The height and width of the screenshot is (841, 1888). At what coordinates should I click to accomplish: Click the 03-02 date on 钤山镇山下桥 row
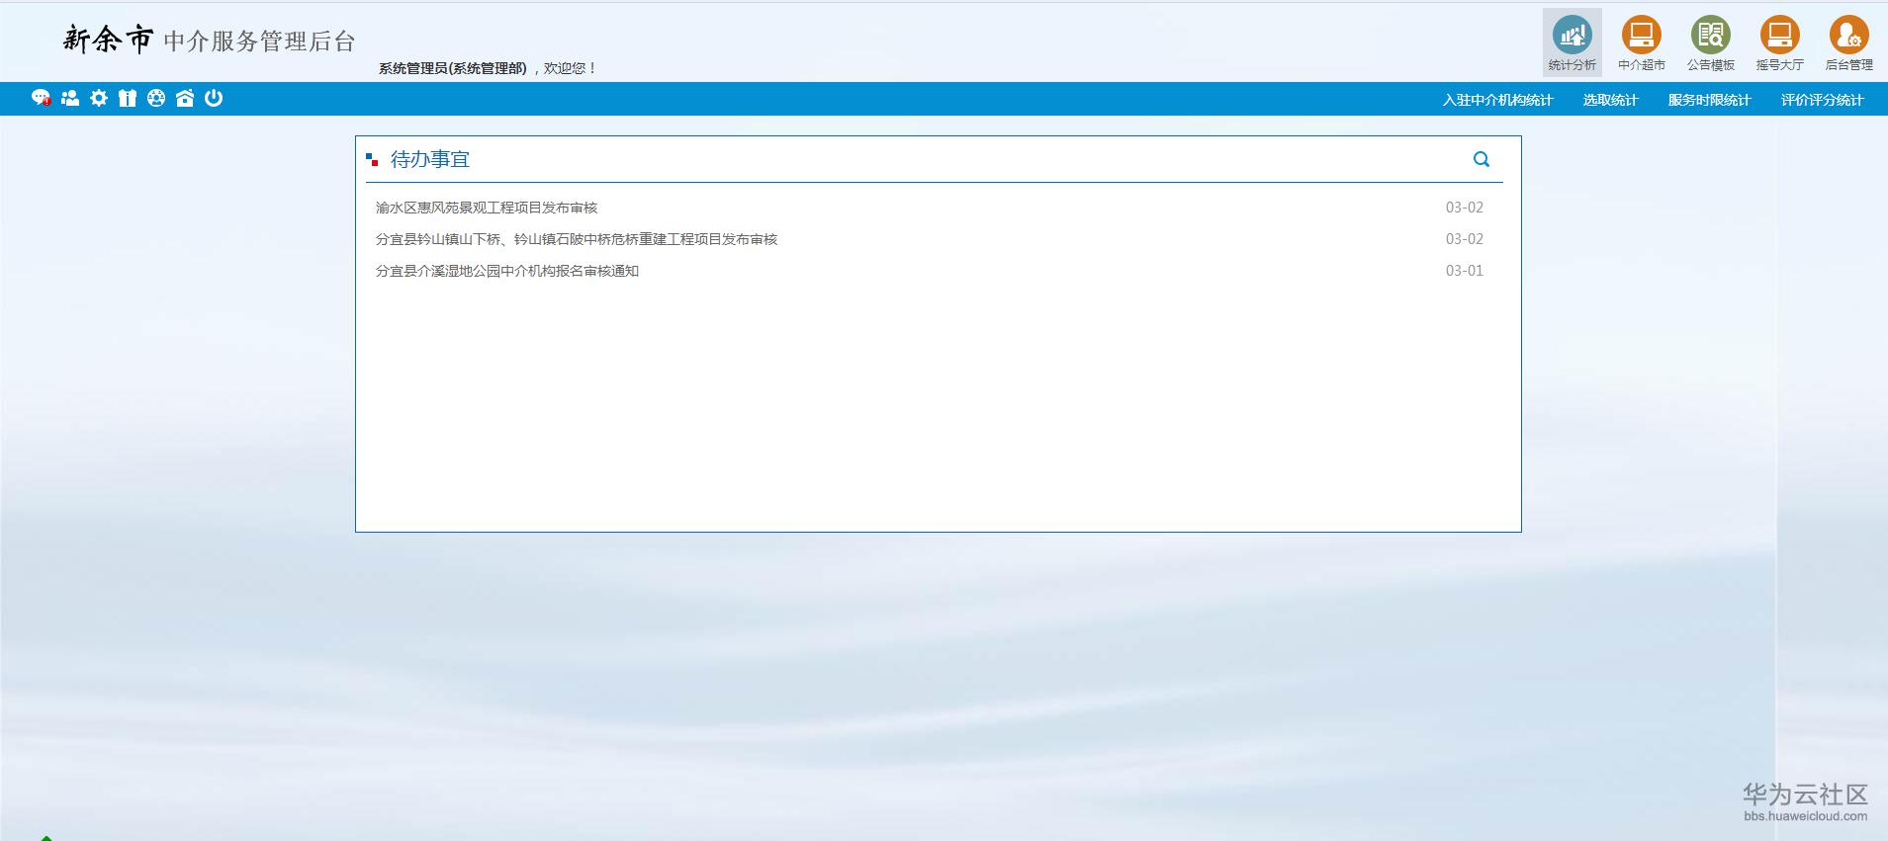(1465, 239)
